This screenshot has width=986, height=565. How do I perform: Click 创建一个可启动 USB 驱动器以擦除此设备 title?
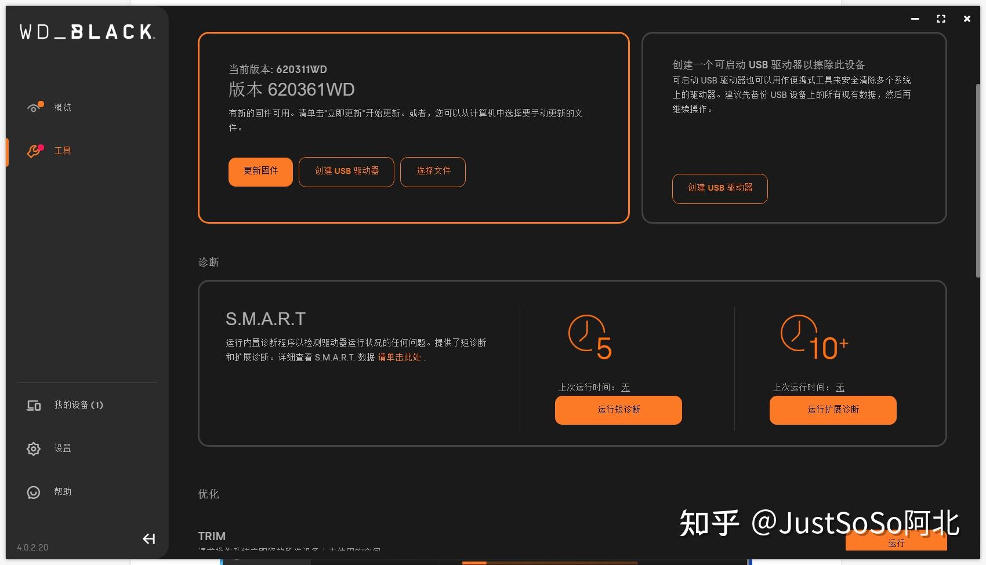[x=768, y=65]
